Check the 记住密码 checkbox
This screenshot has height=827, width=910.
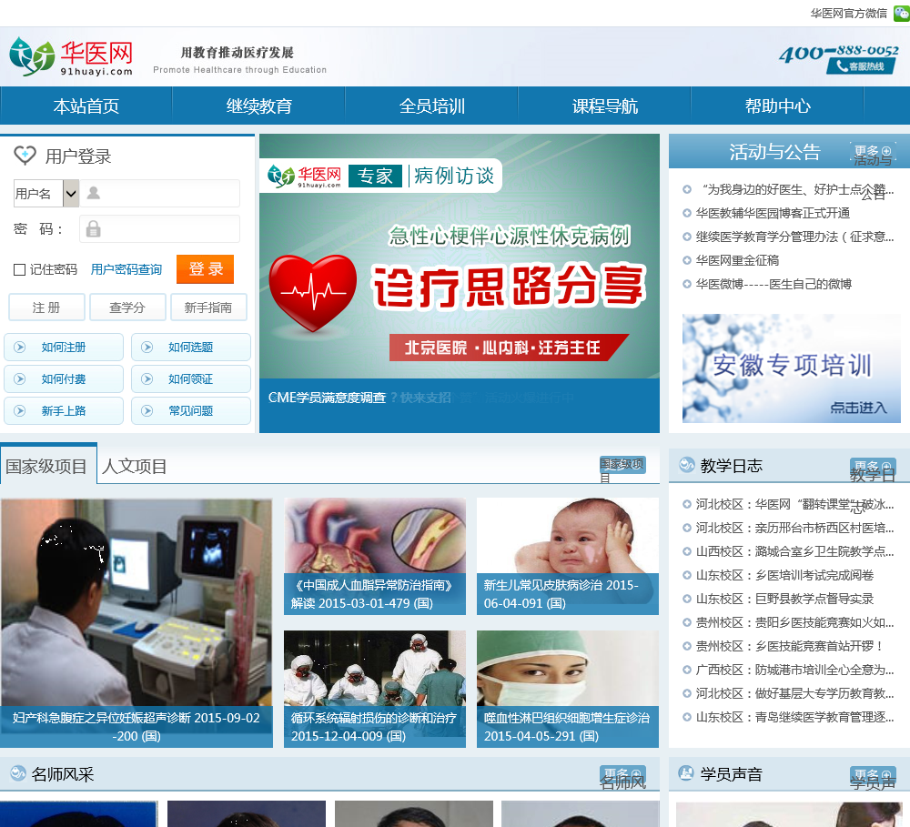pos(19,269)
